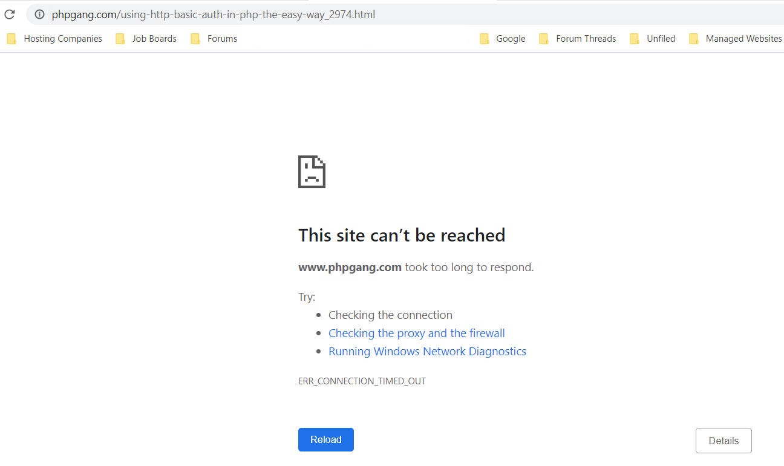Click 'This site can't be reached' heading
The width and height of the screenshot is (784, 466).
(x=402, y=235)
